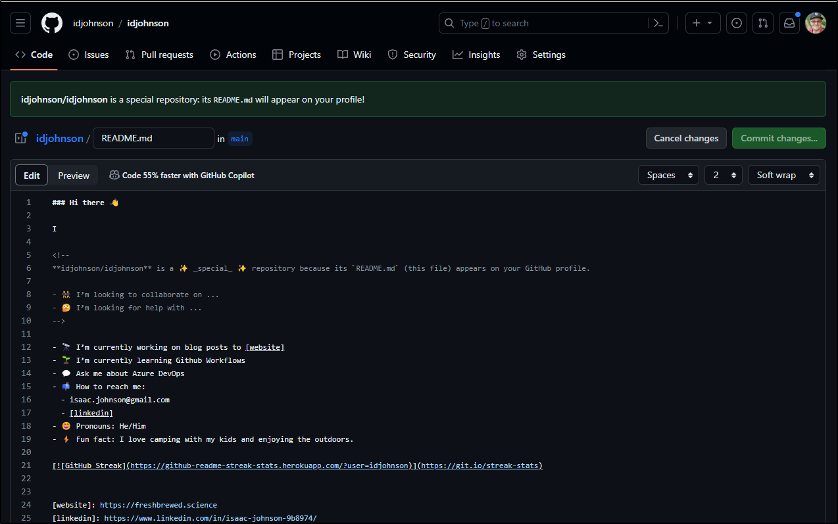Expand the file tree side panel
This screenshot has width=838, height=524.
click(x=20, y=138)
